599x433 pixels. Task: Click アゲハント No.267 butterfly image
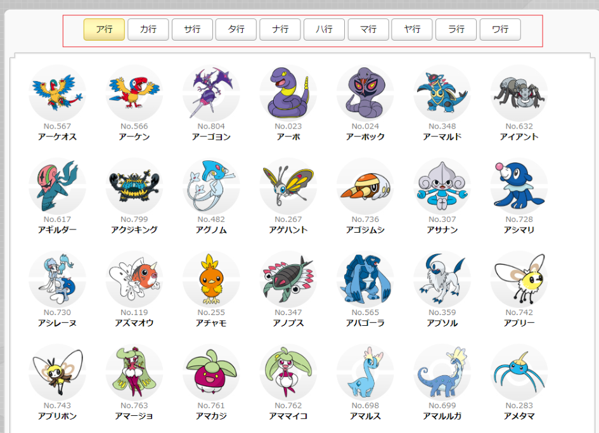pyautogui.click(x=288, y=186)
